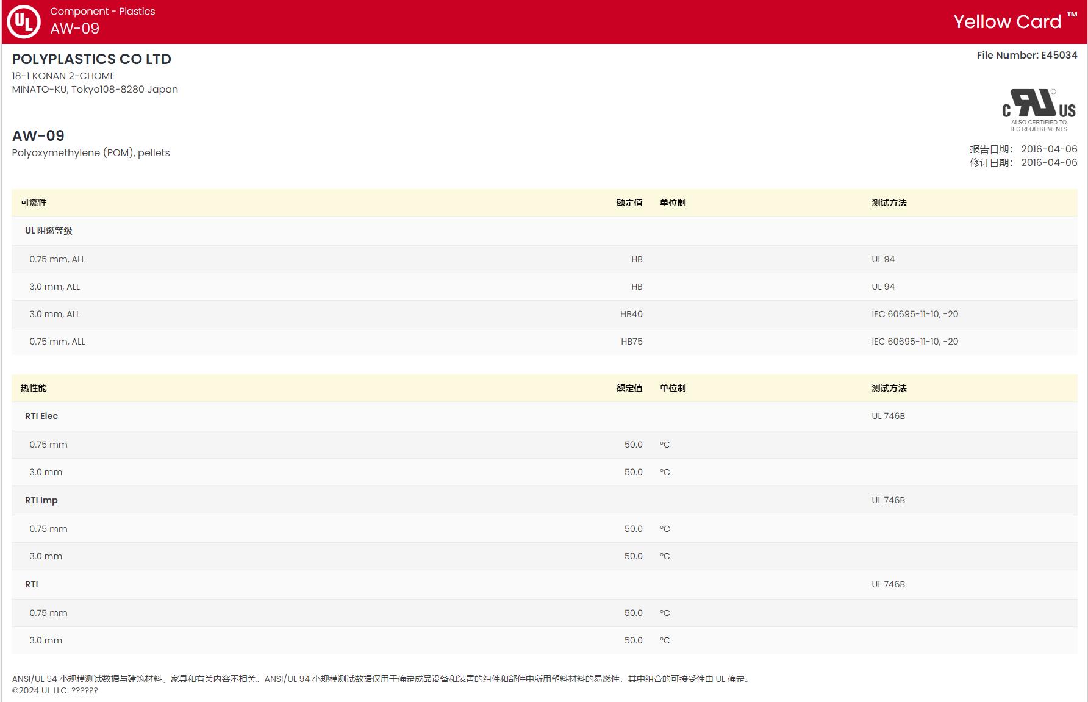Click the '修订日期' label
The image size is (1088, 702).
coord(991,162)
